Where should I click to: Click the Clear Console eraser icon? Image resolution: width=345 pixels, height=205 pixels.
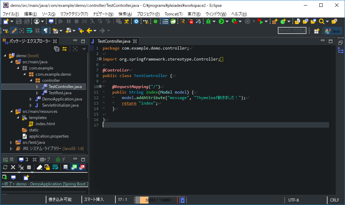coord(39,167)
